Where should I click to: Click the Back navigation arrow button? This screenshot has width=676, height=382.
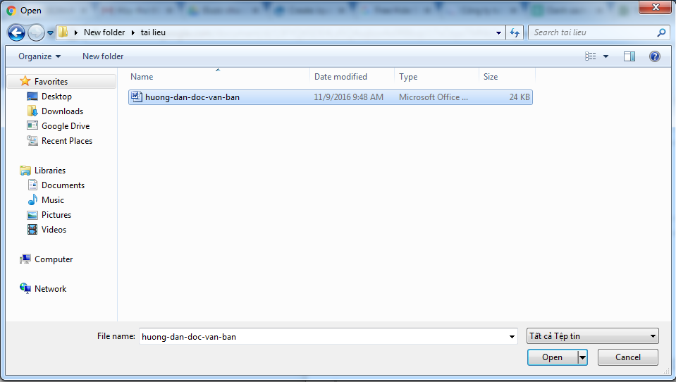click(x=17, y=32)
